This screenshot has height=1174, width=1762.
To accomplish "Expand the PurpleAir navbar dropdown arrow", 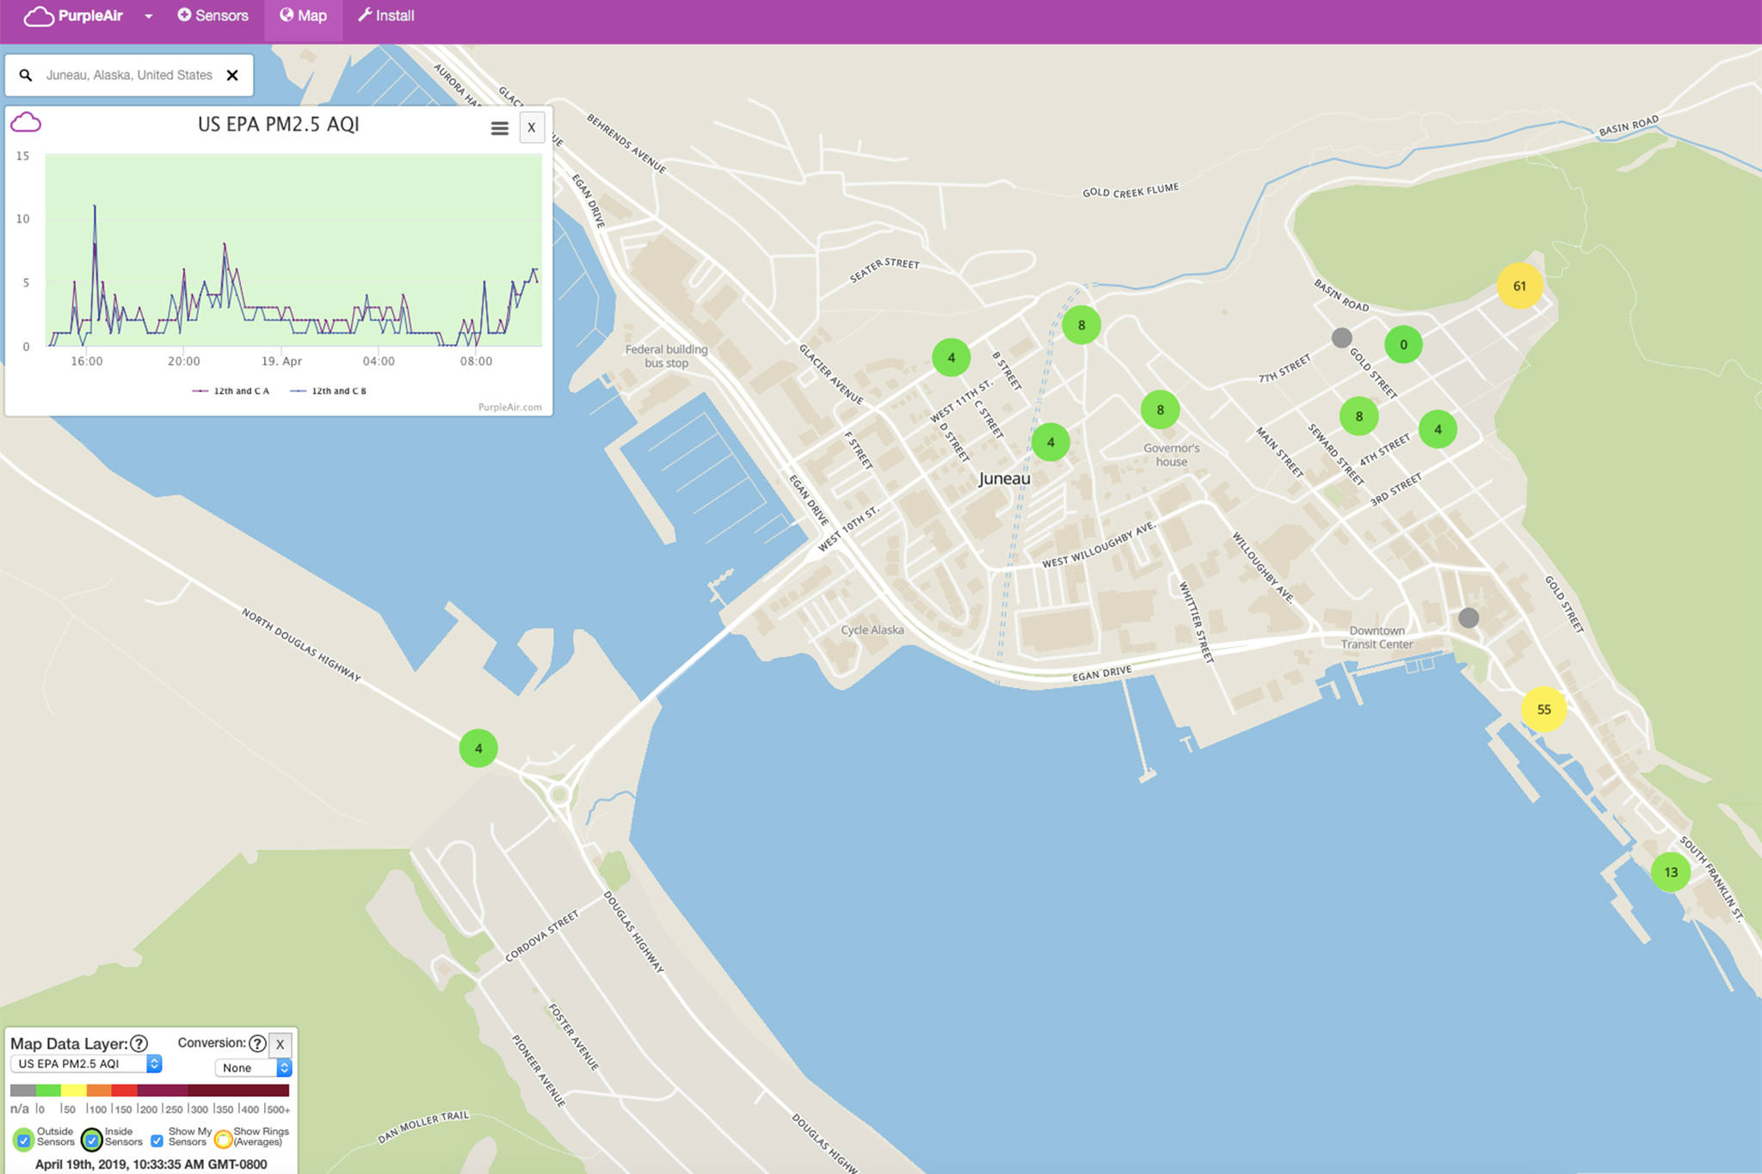I will tap(148, 16).
